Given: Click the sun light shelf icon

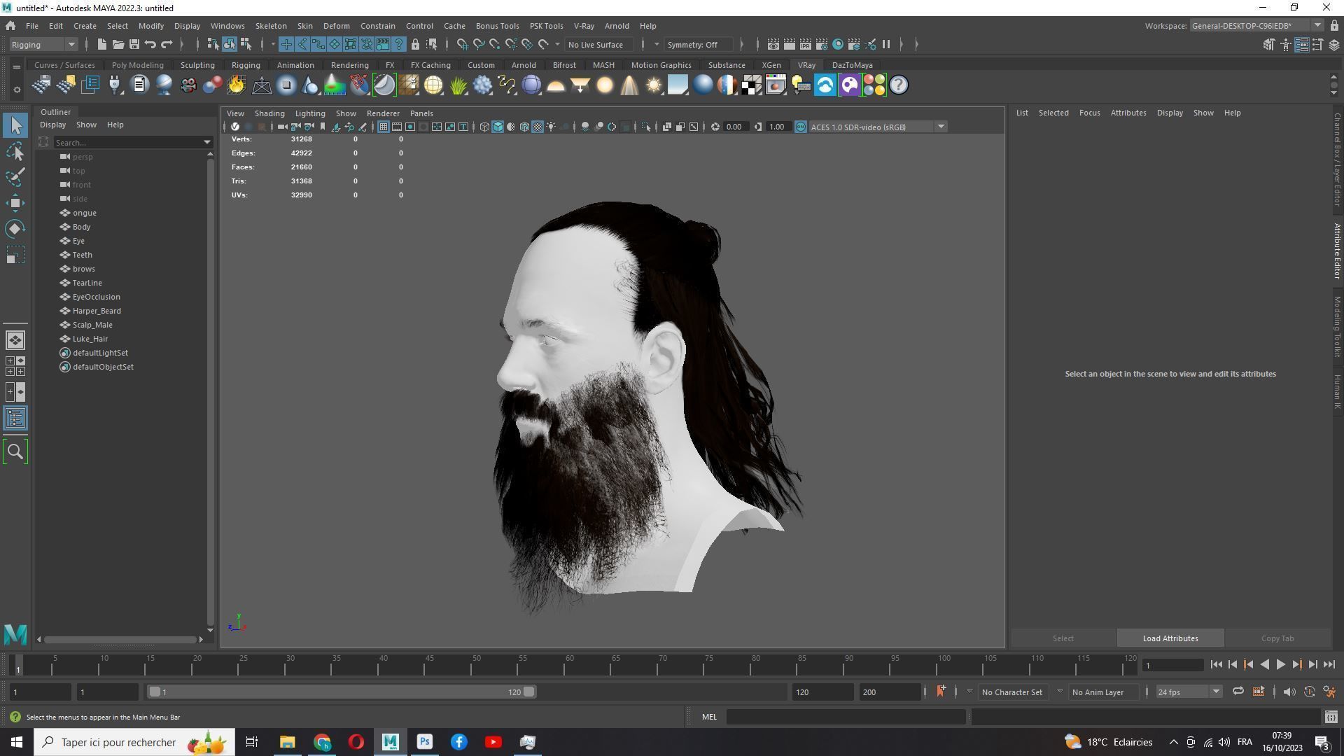Looking at the screenshot, I should 654,85.
